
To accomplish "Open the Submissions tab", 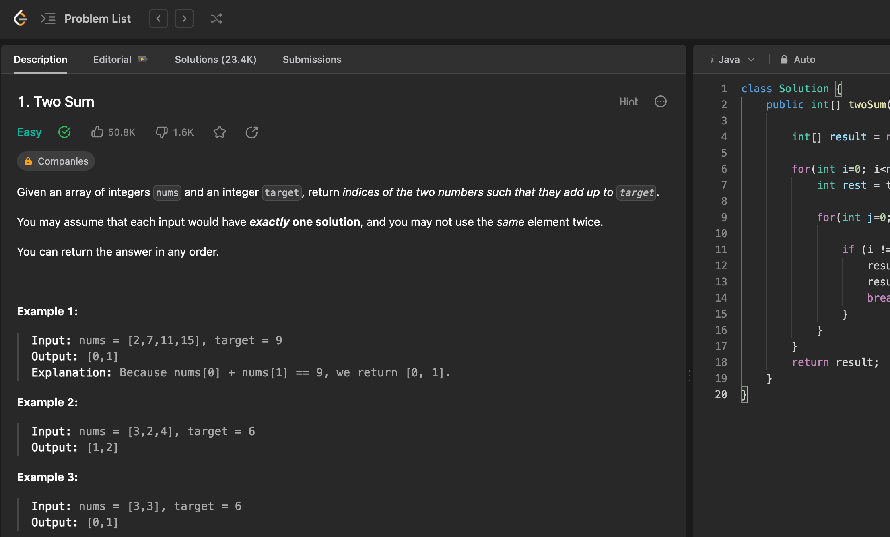I will tap(312, 60).
